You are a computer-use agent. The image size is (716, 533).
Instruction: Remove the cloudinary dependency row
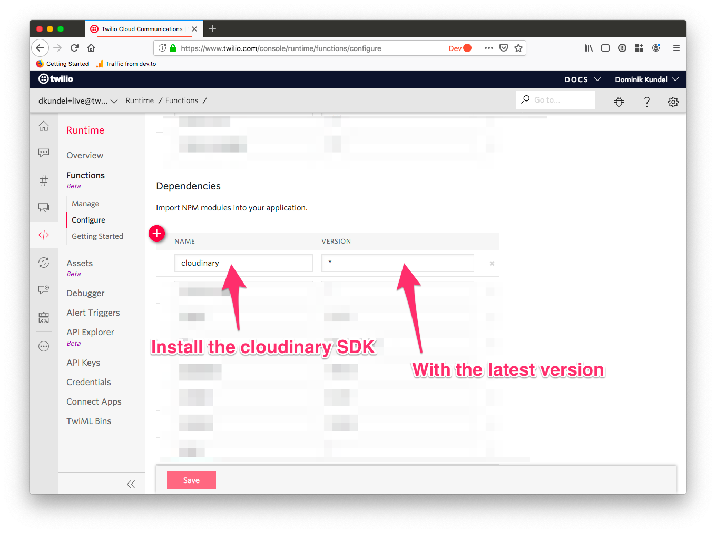492,263
